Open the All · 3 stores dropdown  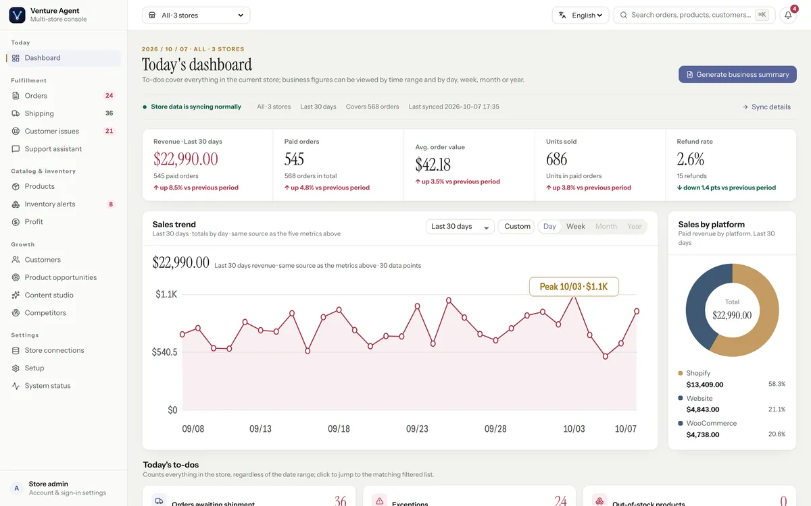coord(196,15)
